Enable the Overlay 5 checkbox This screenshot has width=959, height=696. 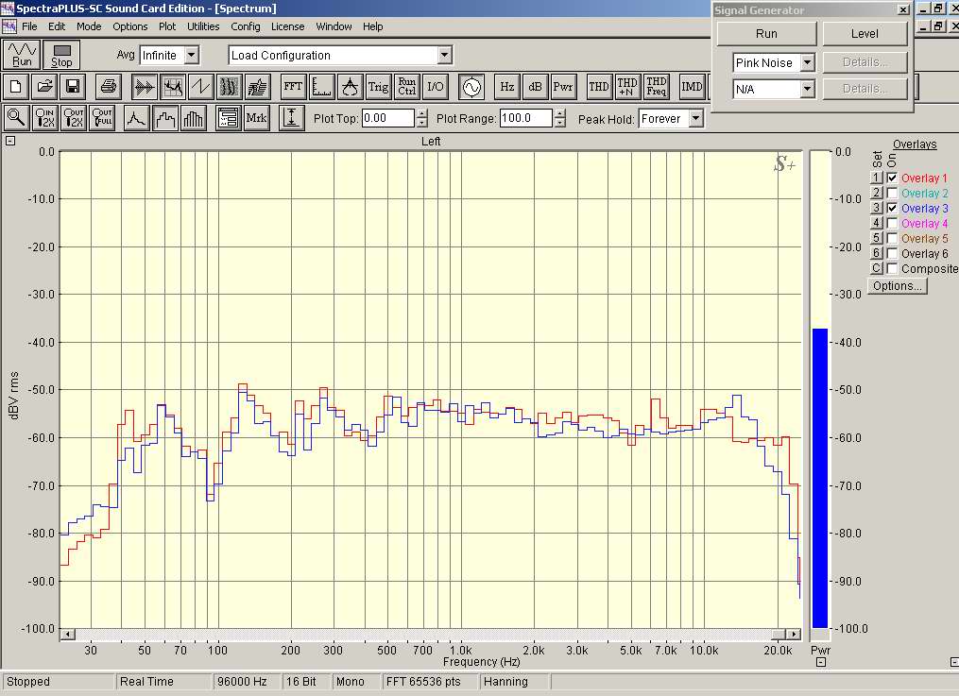point(892,238)
